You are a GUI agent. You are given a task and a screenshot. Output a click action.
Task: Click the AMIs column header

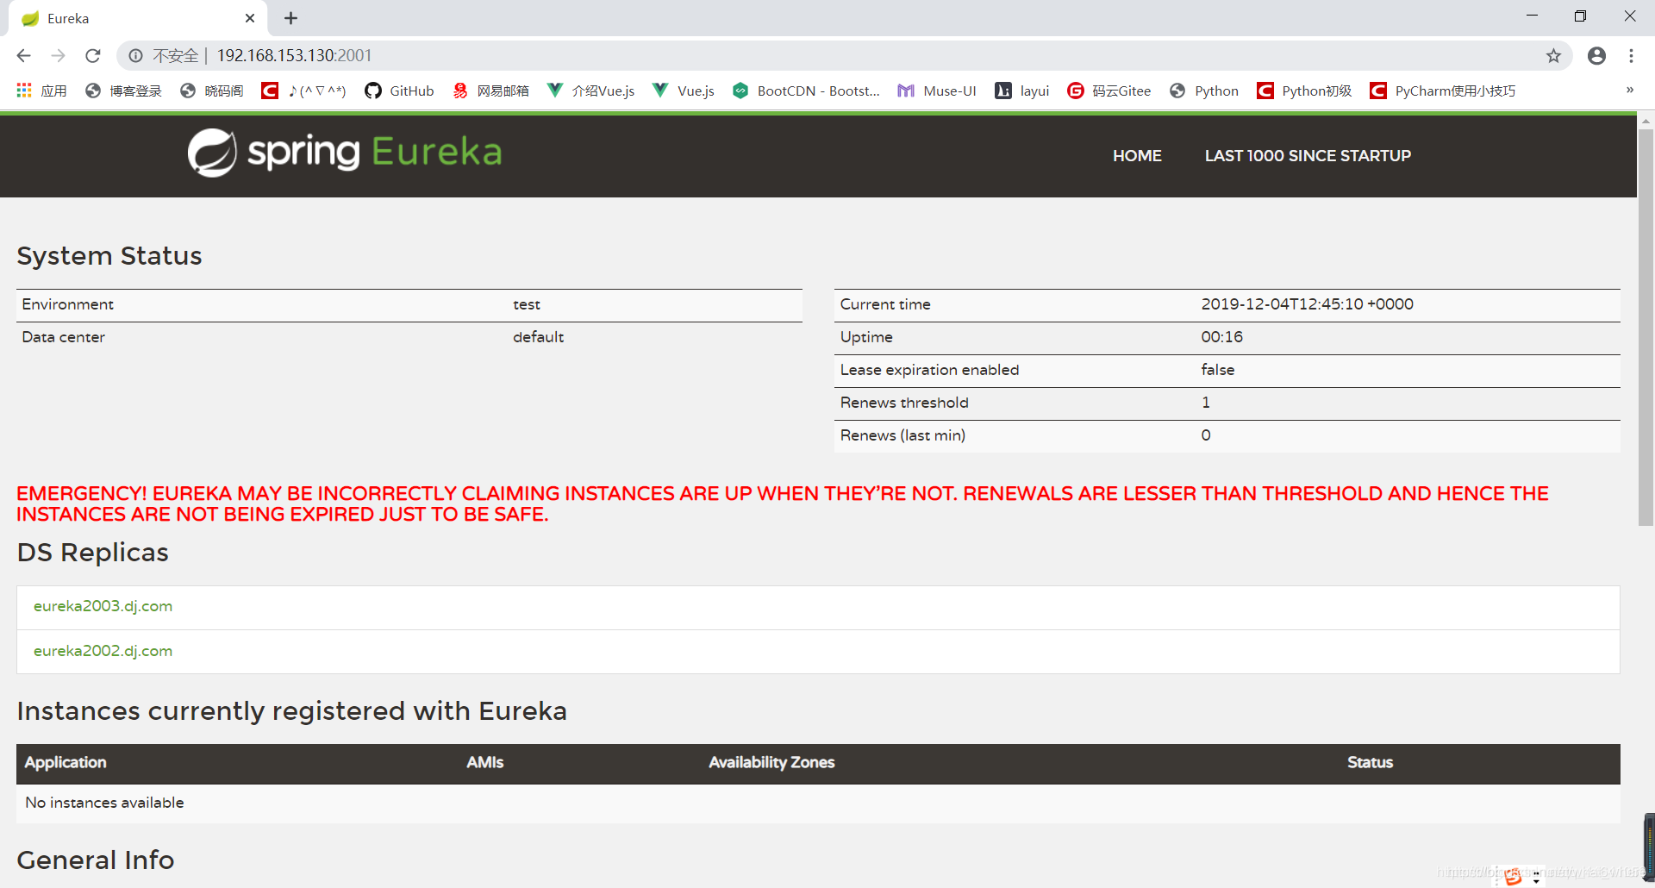tap(484, 763)
